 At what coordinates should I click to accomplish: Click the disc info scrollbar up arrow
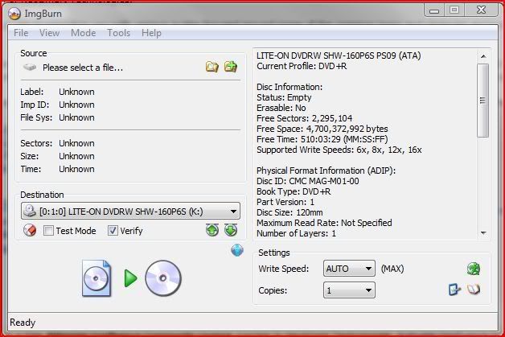(483, 56)
